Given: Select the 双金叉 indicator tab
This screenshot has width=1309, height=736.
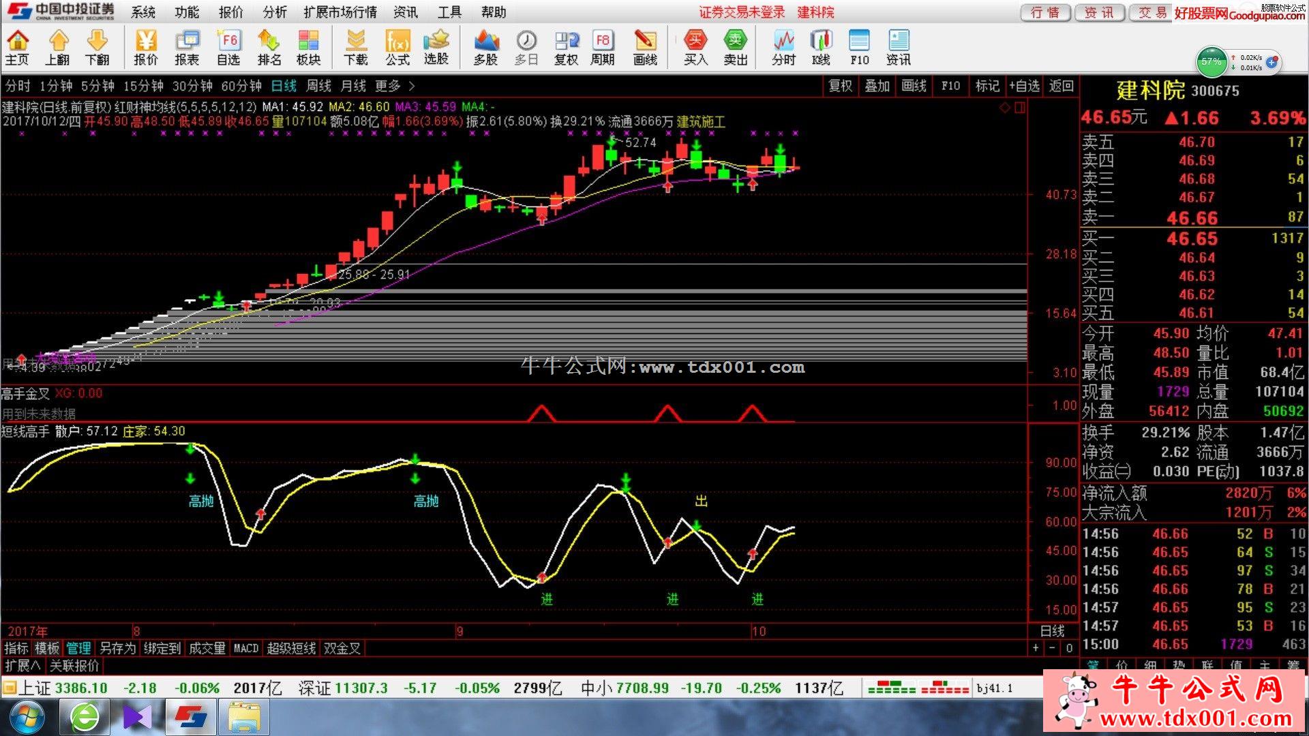Looking at the screenshot, I should pos(342,648).
